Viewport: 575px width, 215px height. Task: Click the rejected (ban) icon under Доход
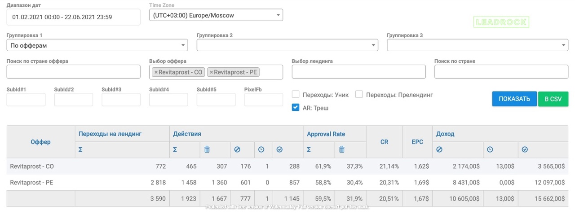tap(439, 150)
